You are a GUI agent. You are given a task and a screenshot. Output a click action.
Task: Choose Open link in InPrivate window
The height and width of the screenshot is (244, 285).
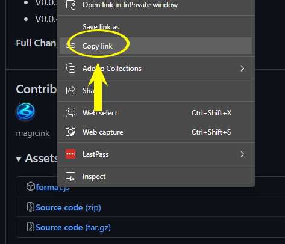pos(130,5)
